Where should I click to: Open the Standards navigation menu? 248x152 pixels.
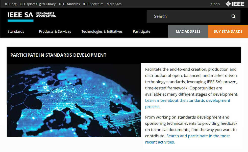click(x=16, y=31)
